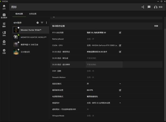The height and width of the screenshot is (122, 166).
Task: Open the filter icon in program list
Action: point(42,23)
